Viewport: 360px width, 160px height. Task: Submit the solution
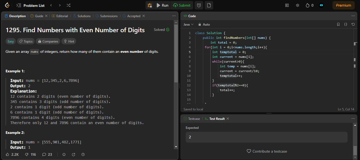(182, 5)
